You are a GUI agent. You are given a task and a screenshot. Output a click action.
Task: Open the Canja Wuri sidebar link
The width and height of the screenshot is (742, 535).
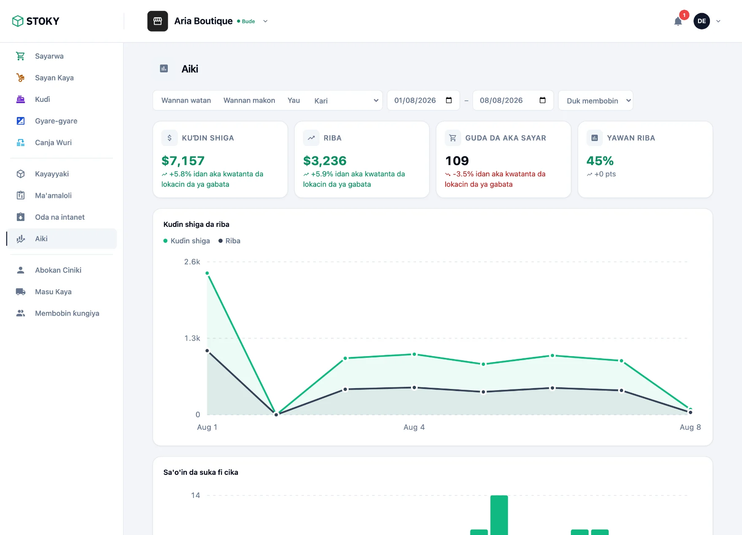[x=62, y=142]
